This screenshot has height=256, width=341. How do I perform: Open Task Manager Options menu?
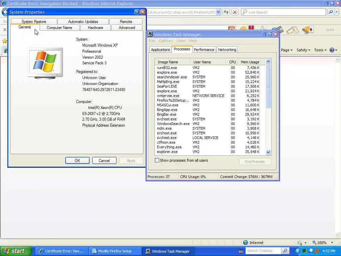coord(166,41)
